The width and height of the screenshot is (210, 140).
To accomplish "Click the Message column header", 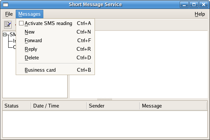I will tap(173, 106).
